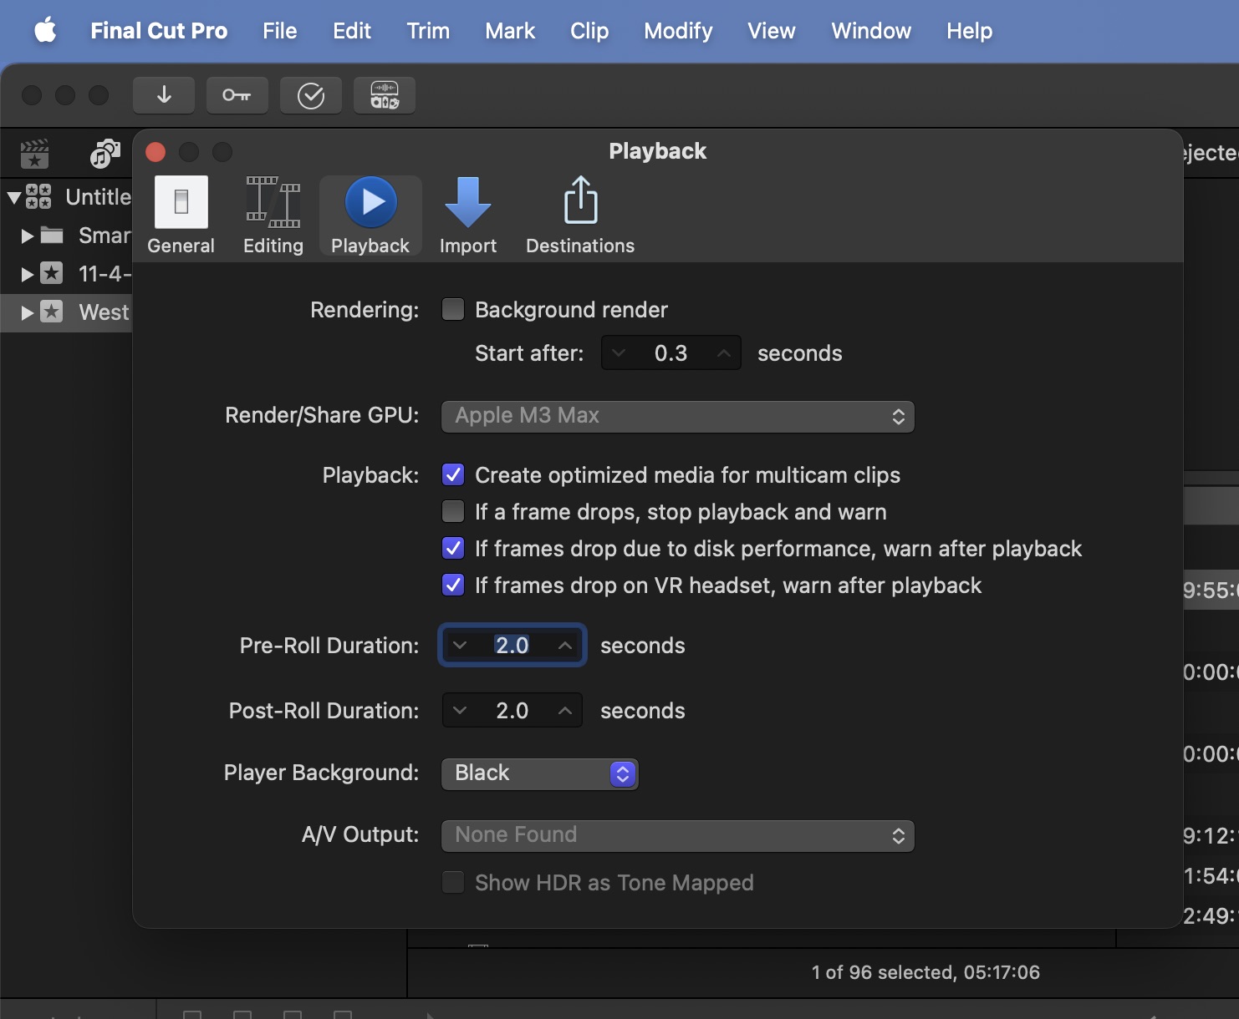
Task: Open the Apple menu
Action: pos(45,31)
